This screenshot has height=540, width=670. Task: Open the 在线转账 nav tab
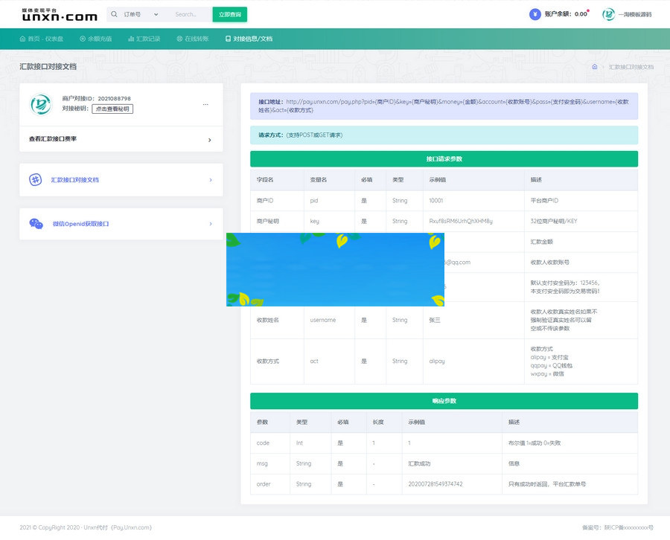193,39
